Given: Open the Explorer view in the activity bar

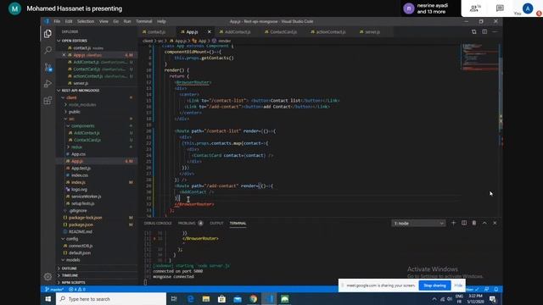Looking at the screenshot, I should coord(48,34).
